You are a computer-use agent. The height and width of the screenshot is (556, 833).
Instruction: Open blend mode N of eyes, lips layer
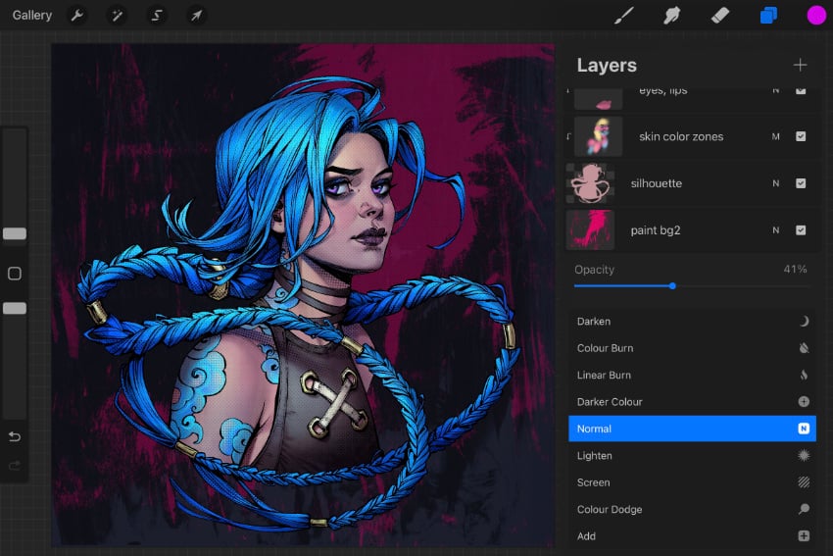775,91
